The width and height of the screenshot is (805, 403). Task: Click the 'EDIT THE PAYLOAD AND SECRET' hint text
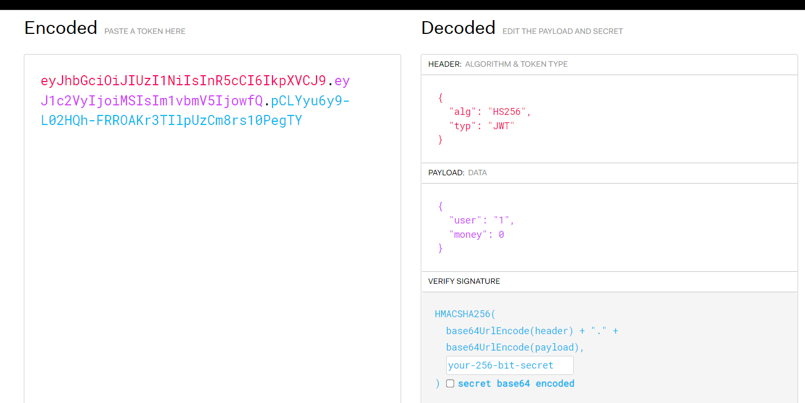[562, 31]
